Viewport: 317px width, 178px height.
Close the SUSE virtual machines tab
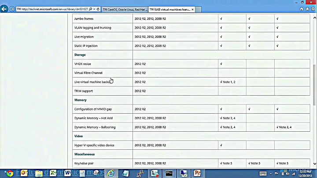coord(192,10)
